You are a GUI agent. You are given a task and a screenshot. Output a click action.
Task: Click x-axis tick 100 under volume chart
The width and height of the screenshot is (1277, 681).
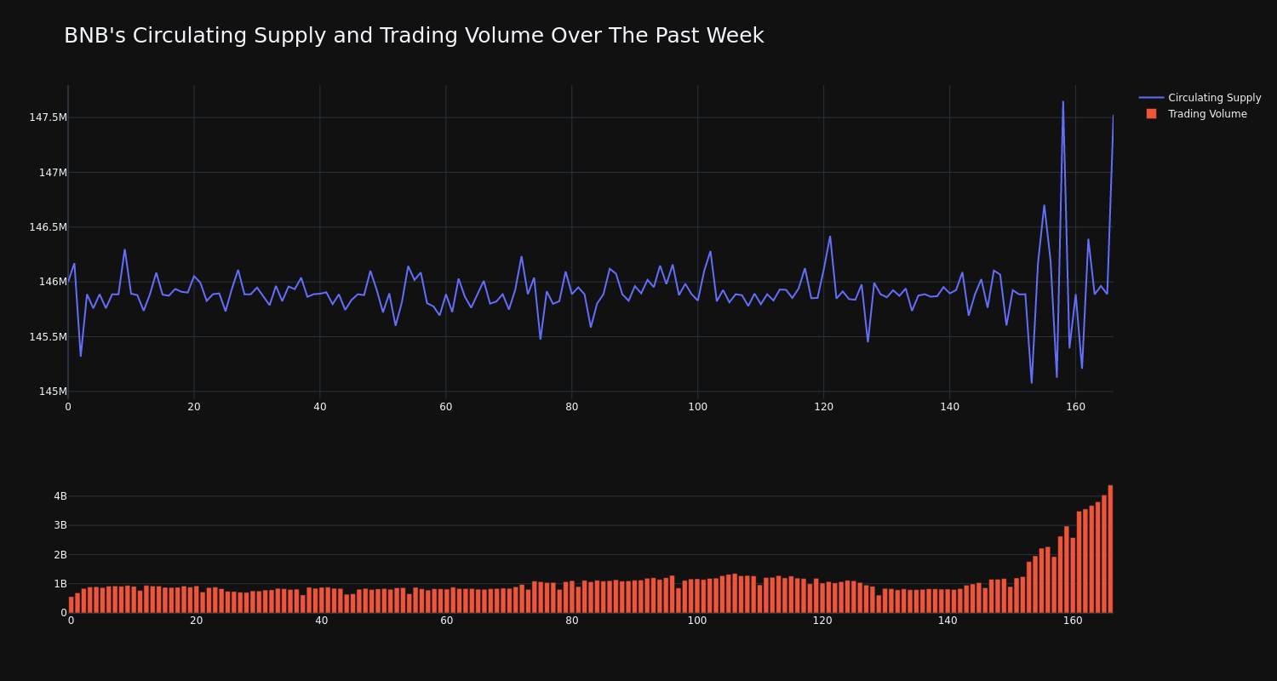tap(697, 621)
